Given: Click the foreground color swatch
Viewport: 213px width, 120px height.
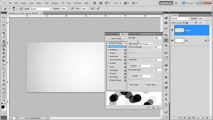Looking at the screenshot, I should point(3,107).
